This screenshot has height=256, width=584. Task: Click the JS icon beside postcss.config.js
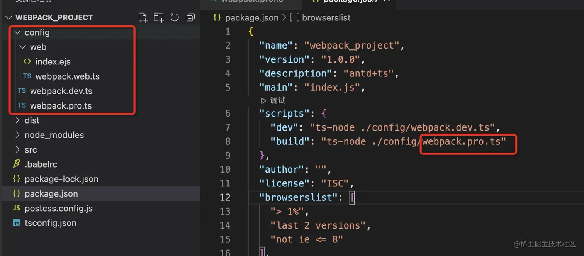(16, 208)
